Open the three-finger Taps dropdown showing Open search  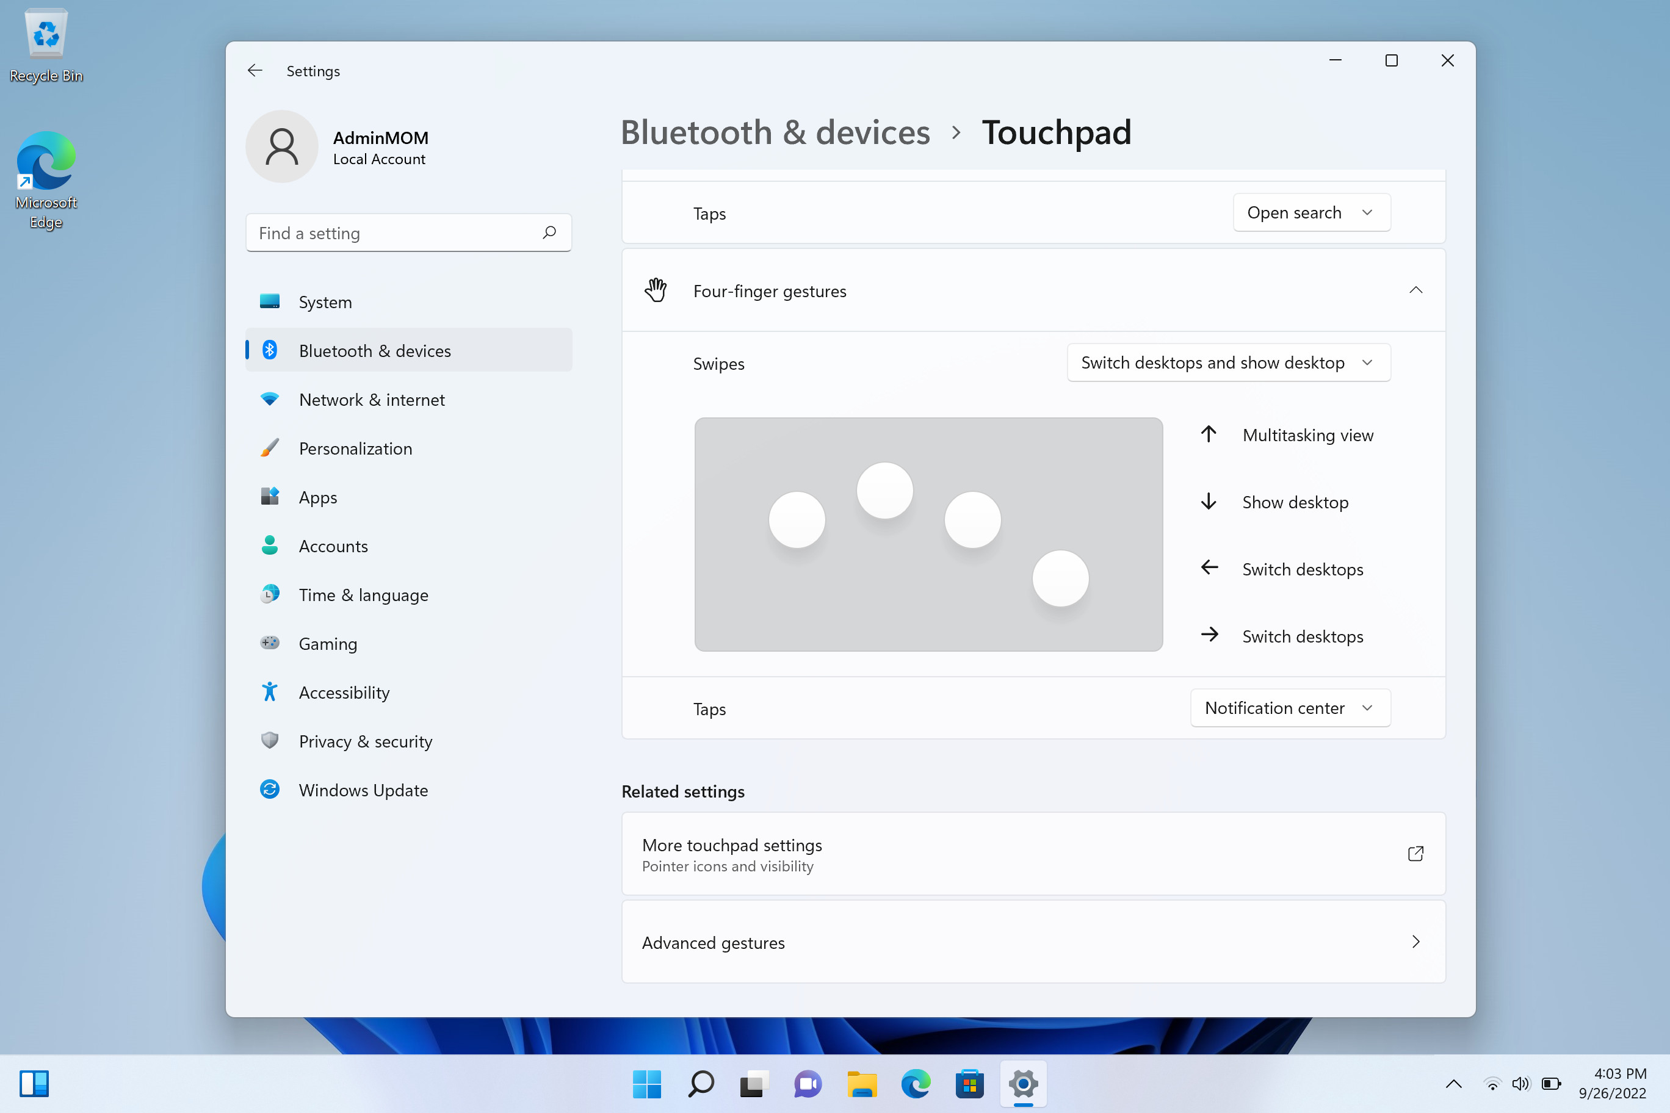point(1312,212)
